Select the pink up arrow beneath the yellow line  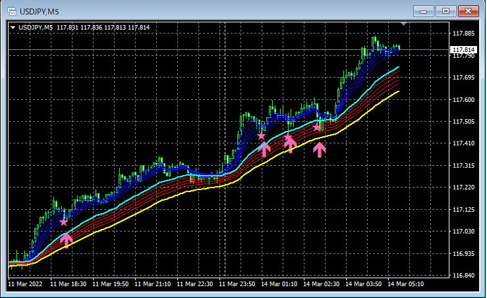click(x=319, y=150)
